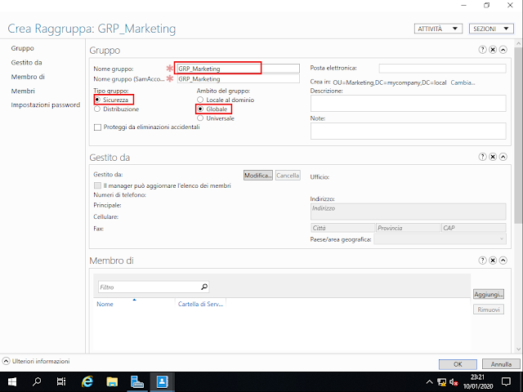Click the Annulla button

click(x=501, y=364)
